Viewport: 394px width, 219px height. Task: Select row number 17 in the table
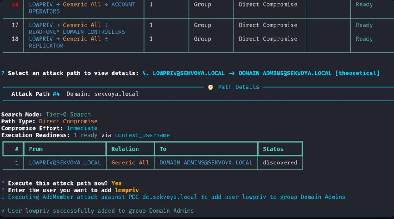pyautogui.click(x=15, y=25)
